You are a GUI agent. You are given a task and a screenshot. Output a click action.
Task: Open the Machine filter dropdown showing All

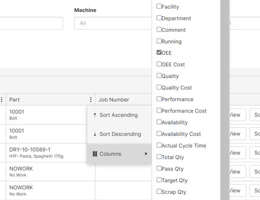pos(113,23)
